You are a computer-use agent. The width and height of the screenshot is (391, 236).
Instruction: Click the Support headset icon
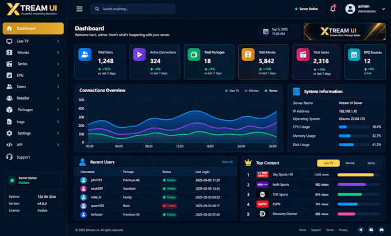[9, 157]
